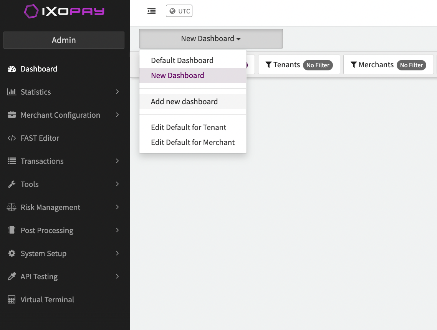Screen dimensions: 437x330
Task: Select Edit Default for Tenant
Action: [x=189, y=127]
